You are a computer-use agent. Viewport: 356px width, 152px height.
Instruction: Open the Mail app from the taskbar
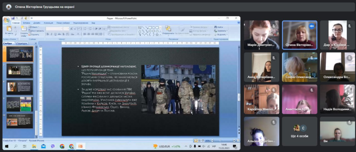44,146
